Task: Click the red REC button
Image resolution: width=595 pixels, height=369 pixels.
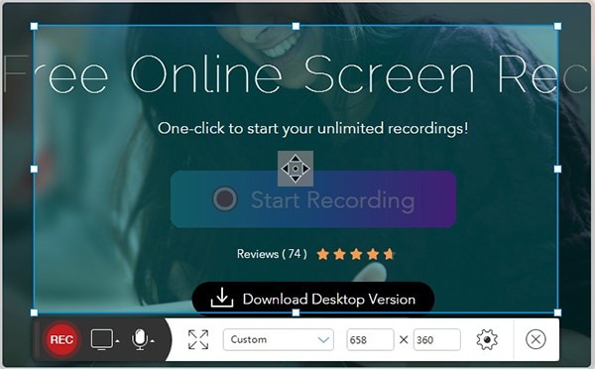Action: [61, 339]
